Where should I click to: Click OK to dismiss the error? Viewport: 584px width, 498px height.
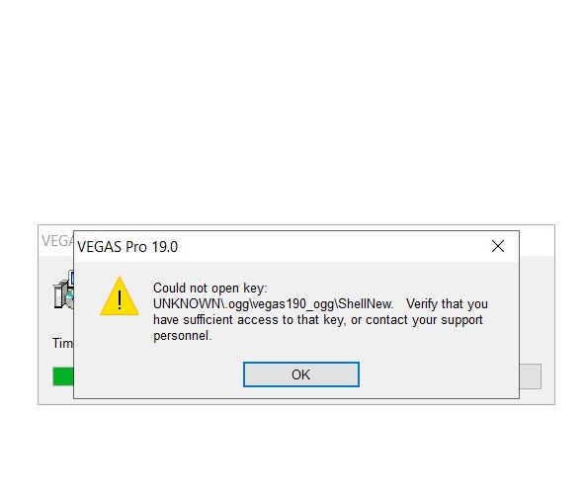[301, 374]
